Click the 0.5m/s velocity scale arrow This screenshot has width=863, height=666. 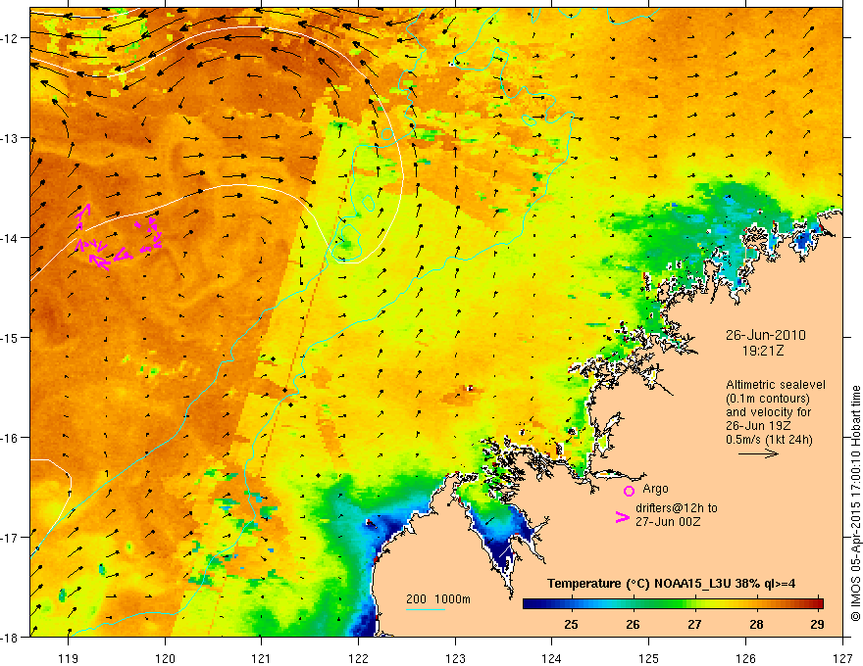click(758, 453)
